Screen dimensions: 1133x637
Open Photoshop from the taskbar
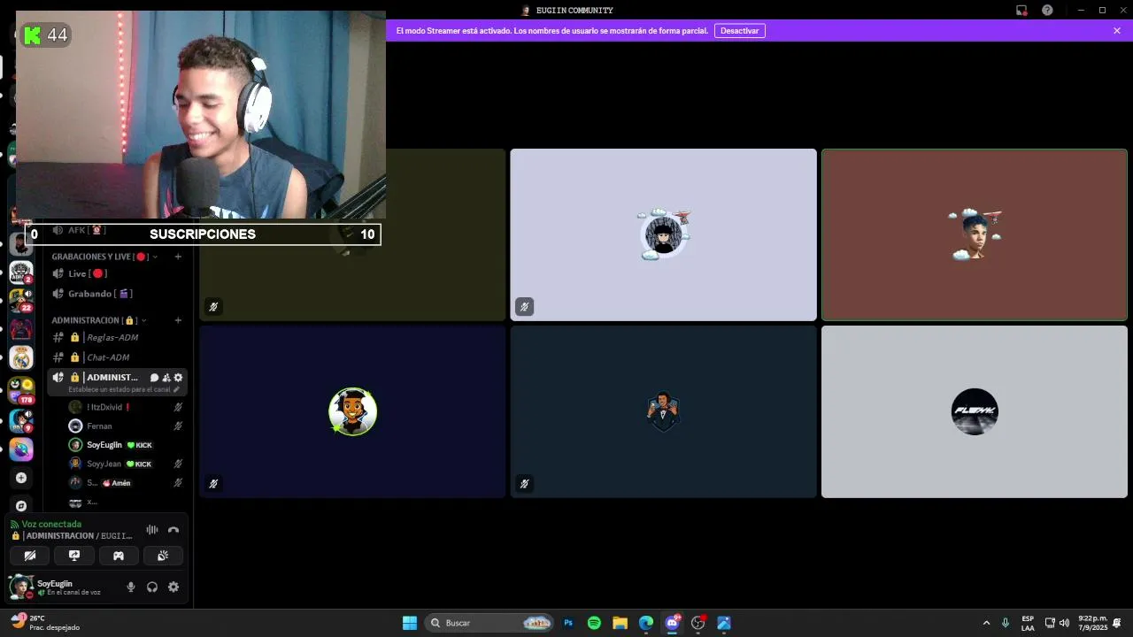(x=568, y=623)
